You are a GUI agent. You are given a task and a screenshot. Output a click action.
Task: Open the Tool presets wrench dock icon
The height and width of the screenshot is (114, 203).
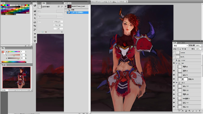coord(35,30)
